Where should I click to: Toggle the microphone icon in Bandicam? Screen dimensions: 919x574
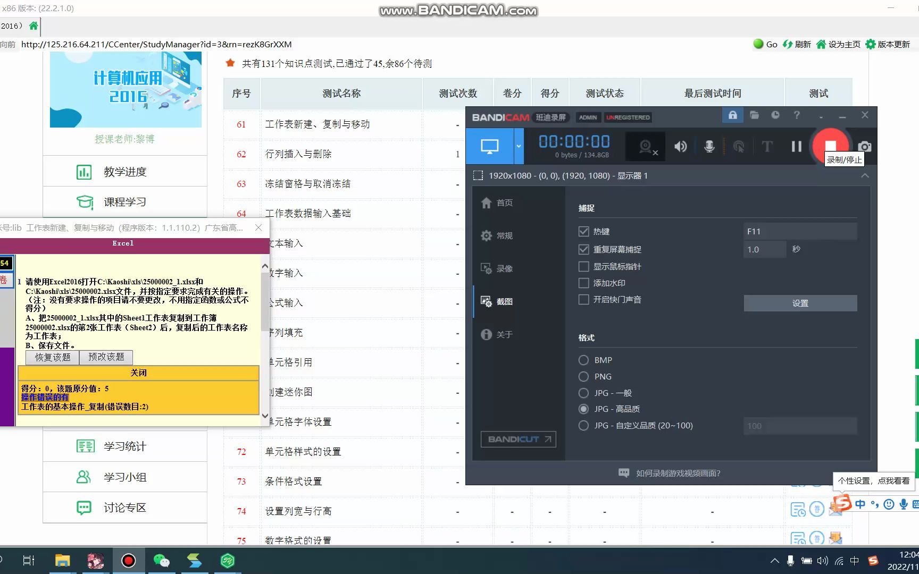pos(709,146)
